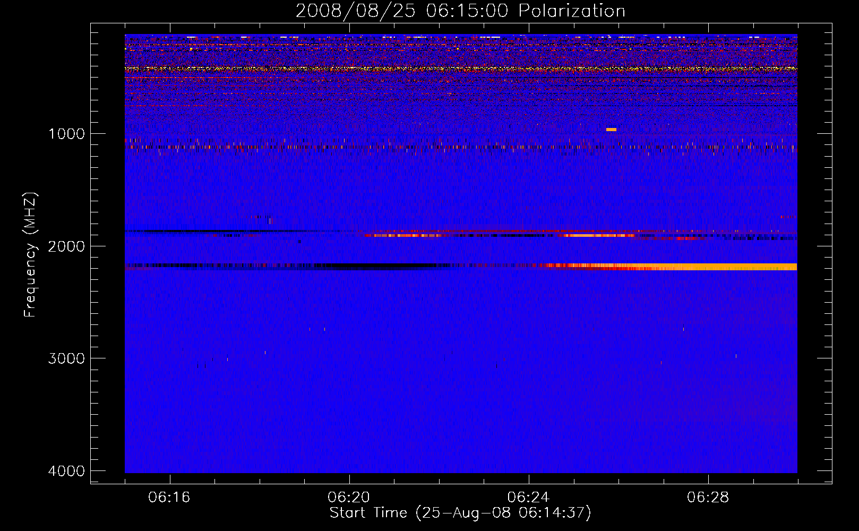Click the 2000 frequency tick label
Viewport: 859px width, 531px height.
click(x=66, y=246)
